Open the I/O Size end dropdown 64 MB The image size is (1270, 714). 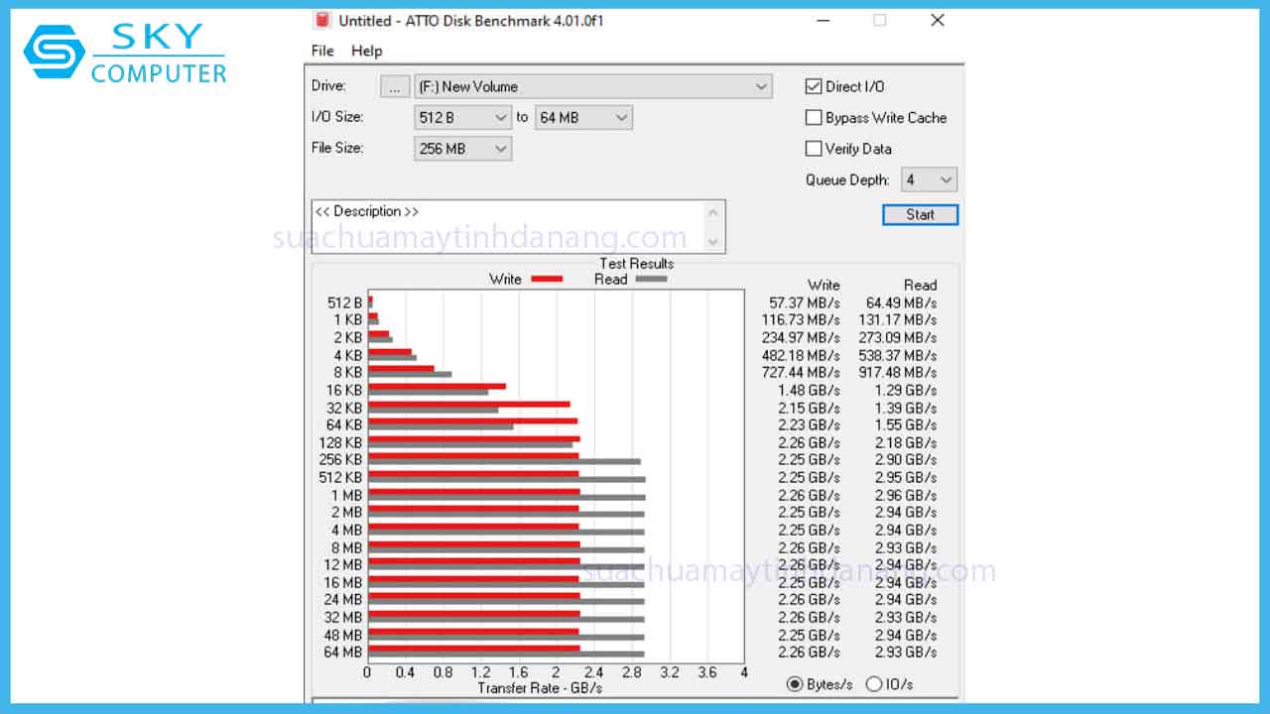coord(583,117)
